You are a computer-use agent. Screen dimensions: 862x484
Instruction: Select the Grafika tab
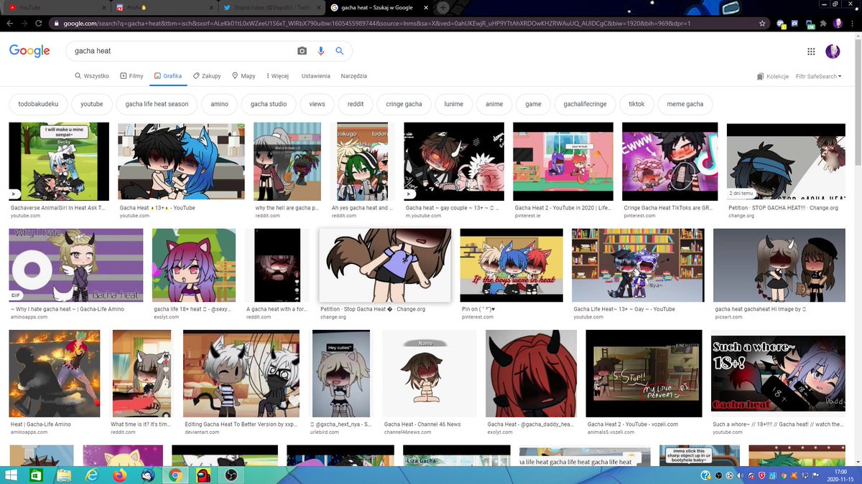[168, 76]
